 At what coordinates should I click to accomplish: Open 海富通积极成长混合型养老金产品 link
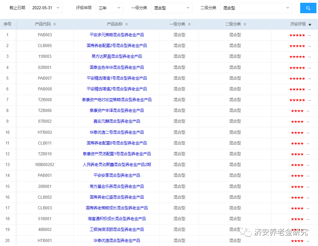[117, 219]
